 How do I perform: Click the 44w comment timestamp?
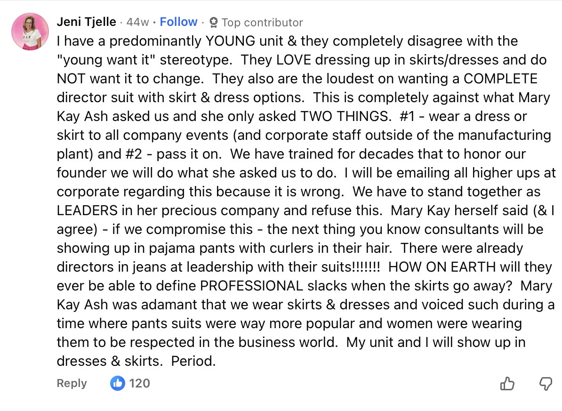point(137,22)
